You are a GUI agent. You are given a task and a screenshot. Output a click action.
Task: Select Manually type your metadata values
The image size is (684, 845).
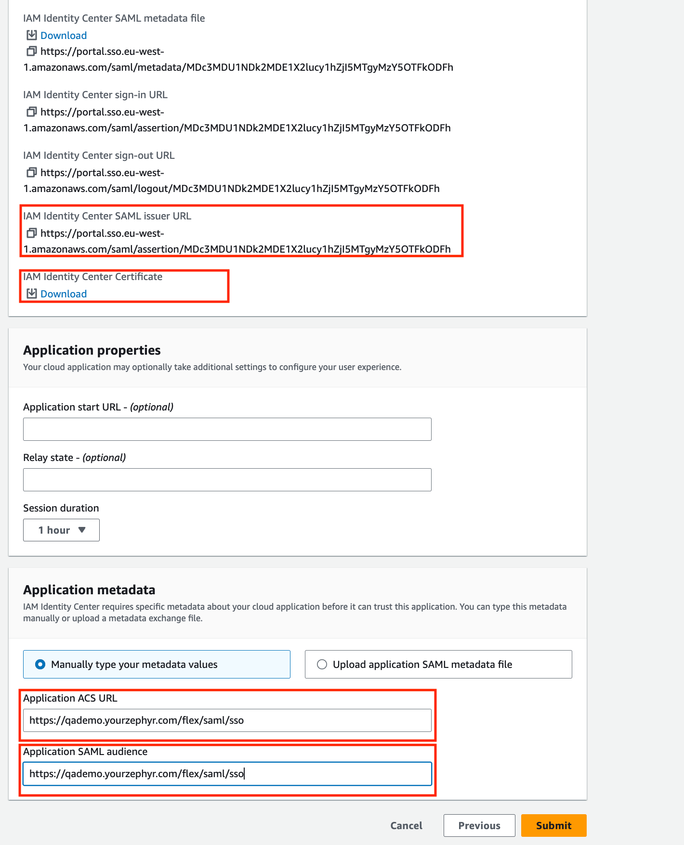41,665
